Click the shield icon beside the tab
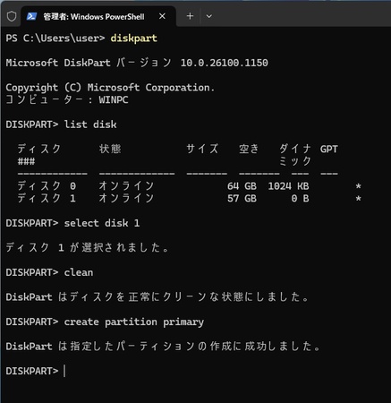This screenshot has height=403, width=391. [12, 16]
